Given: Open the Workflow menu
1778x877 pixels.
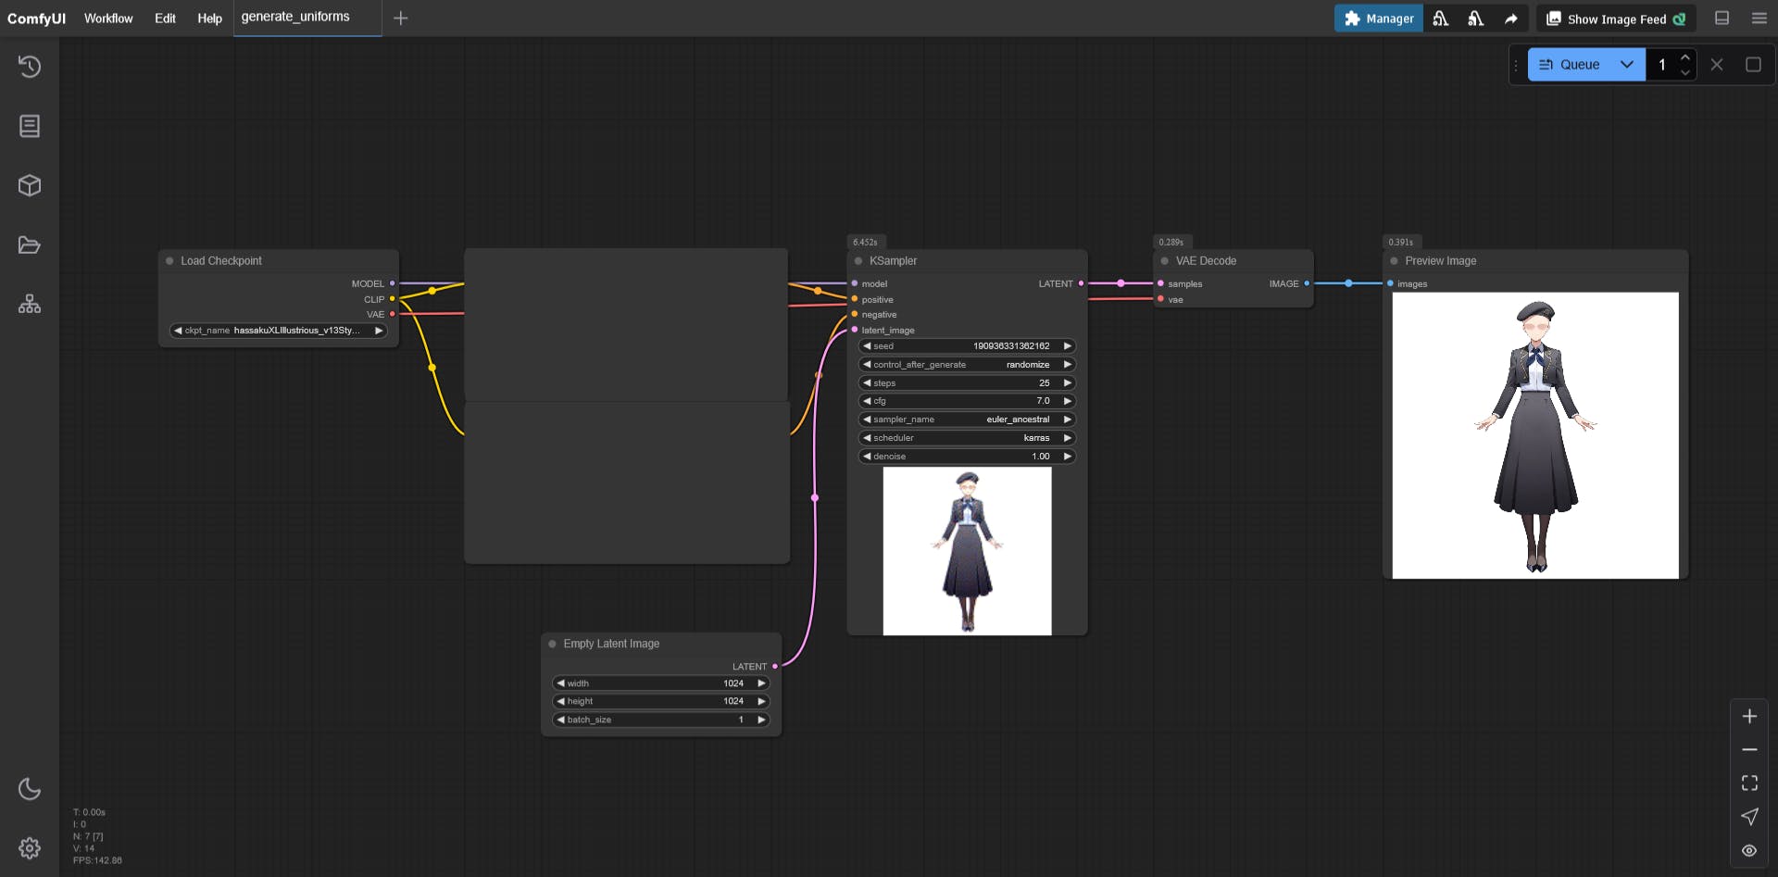Looking at the screenshot, I should tap(108, 19).
